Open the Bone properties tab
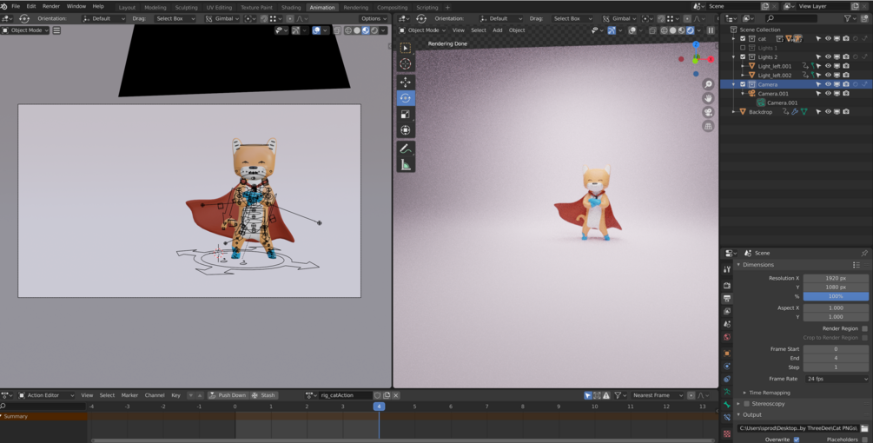The width and height of the screenshot is (873, 443). [x=726, y=405]
